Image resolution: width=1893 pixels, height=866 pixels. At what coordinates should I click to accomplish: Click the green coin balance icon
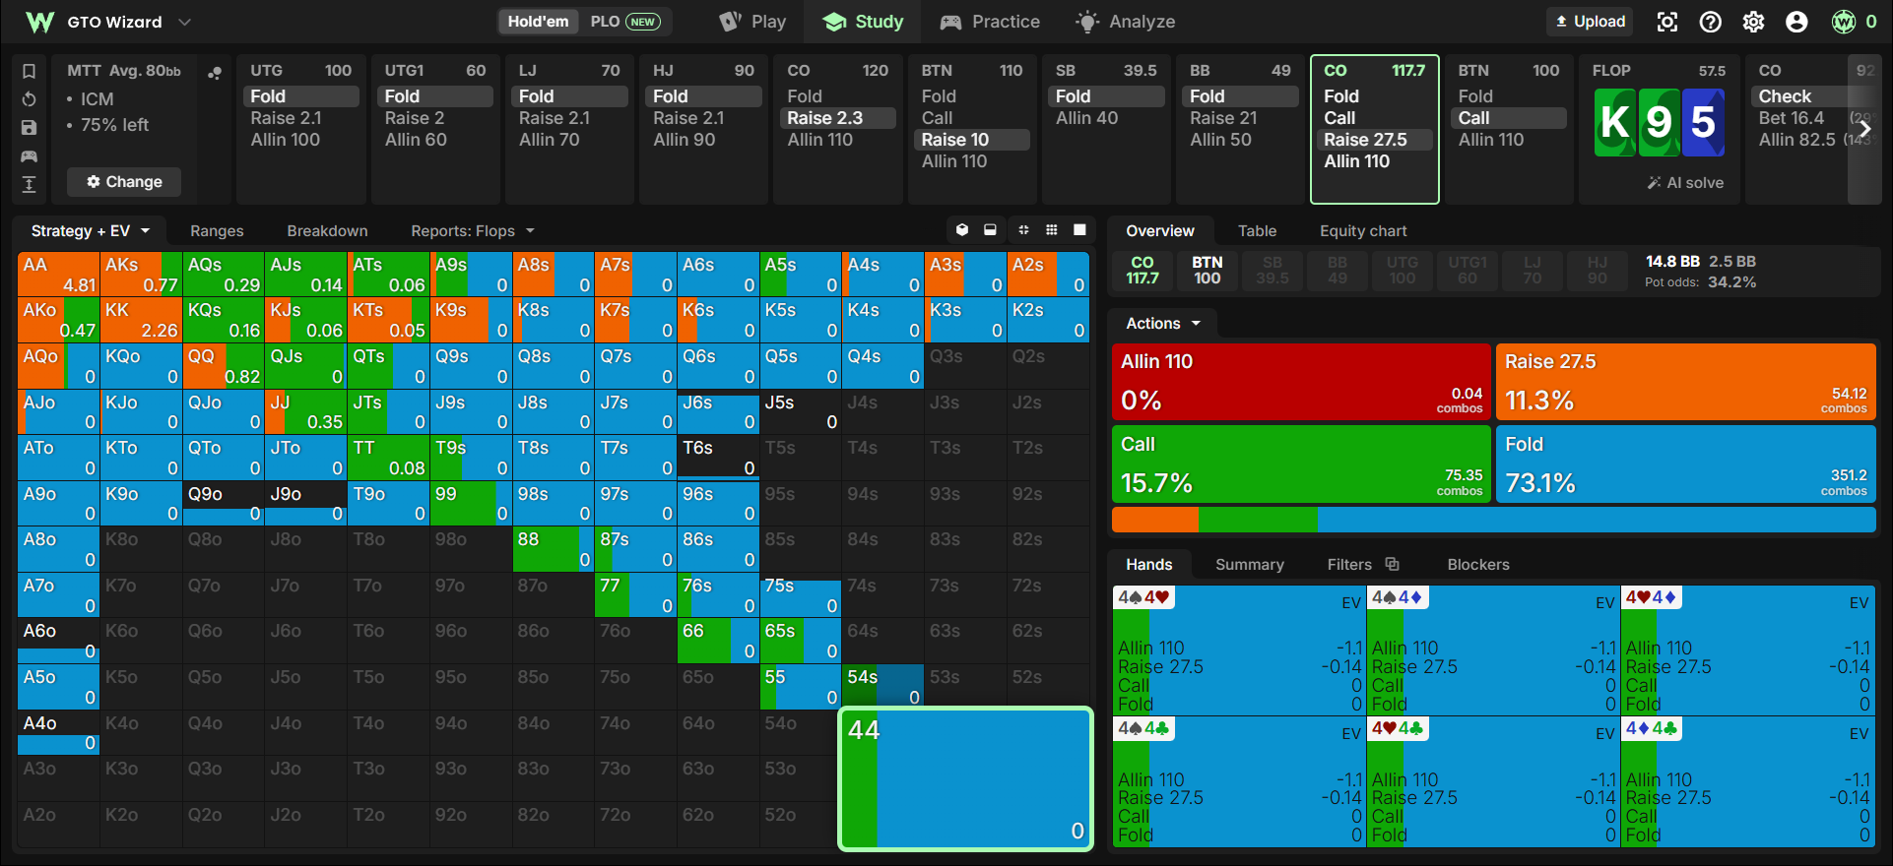click(x=1844, y=22)
